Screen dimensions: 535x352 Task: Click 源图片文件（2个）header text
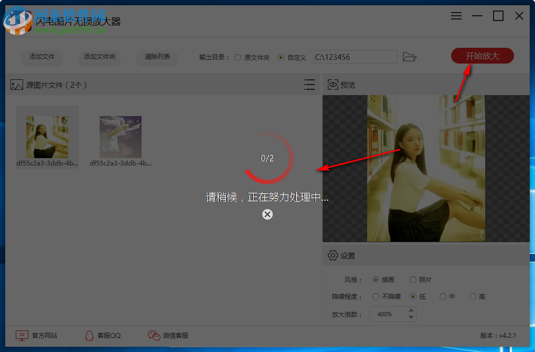57,85
